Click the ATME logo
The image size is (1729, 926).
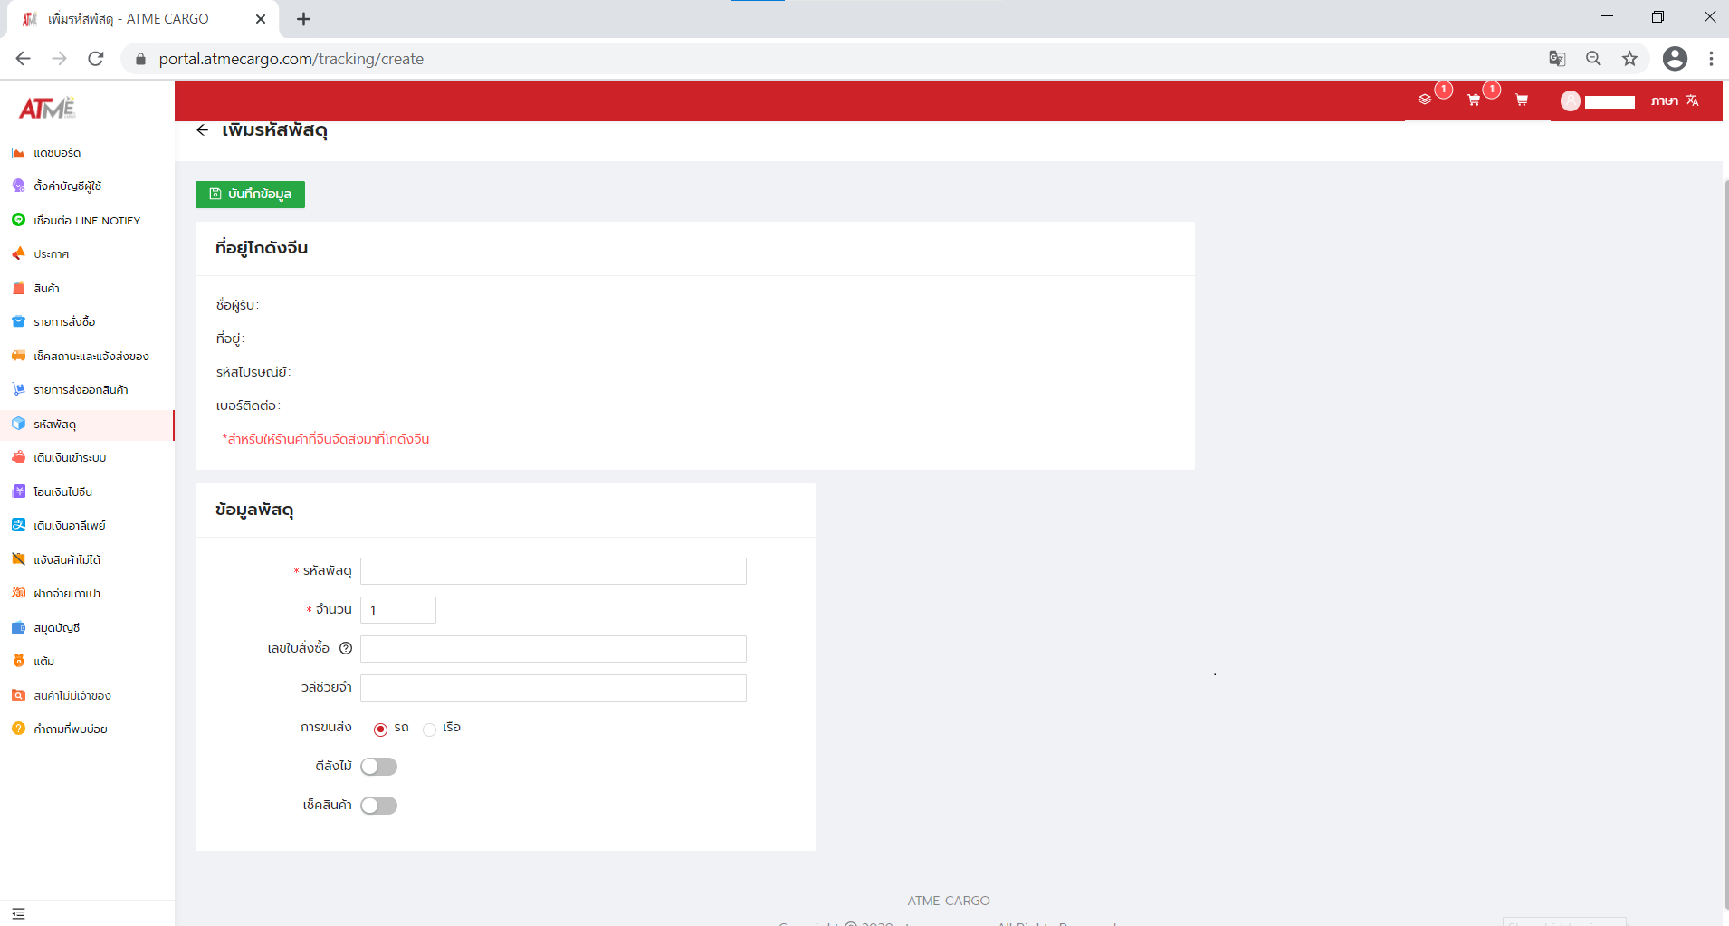(47, 109)
